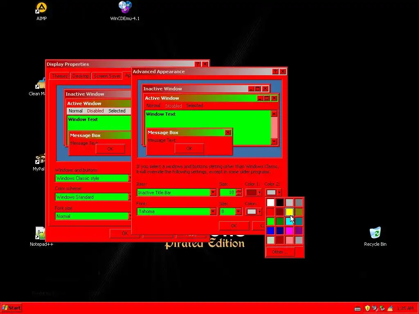The height and width of the screenshot is (314, 419).
Task: Expand the Font dropdown showing Tahoma
Action: coord(213,211)
